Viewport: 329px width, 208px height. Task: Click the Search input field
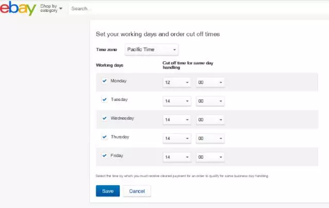pos(195,9)
